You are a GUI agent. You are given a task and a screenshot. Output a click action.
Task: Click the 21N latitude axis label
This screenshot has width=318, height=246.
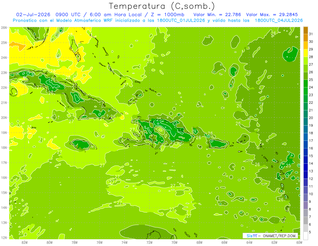tap(4, 103)
